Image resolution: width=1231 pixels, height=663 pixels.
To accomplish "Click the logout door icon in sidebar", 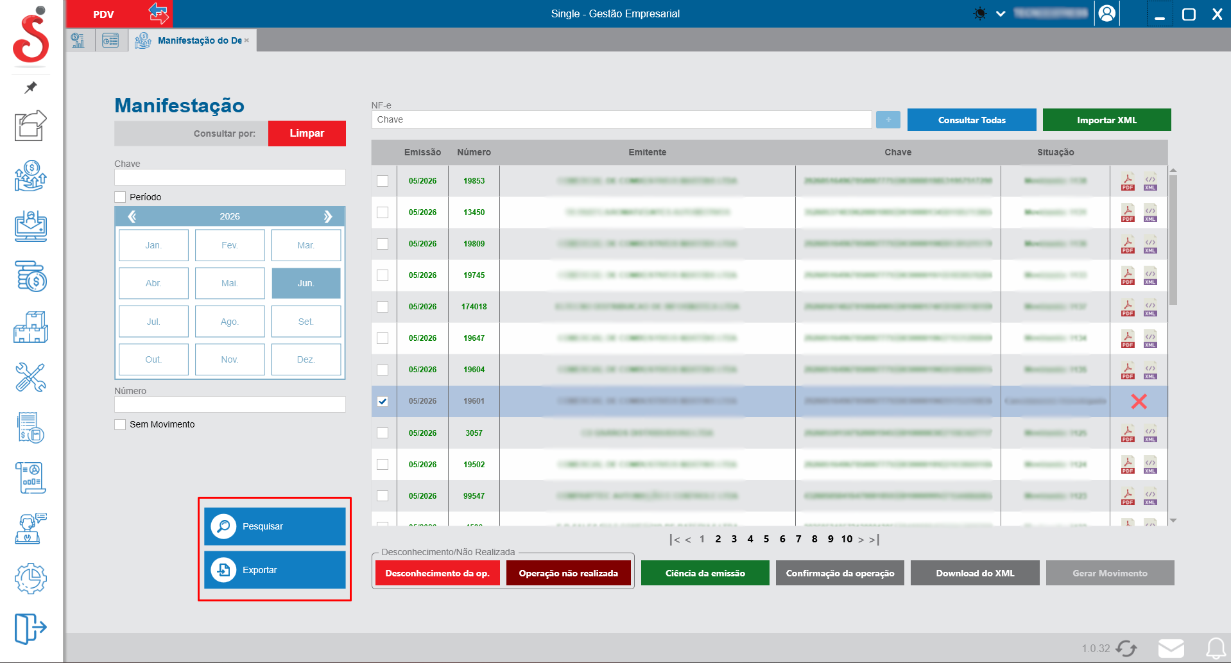I will tap(31, 628).
